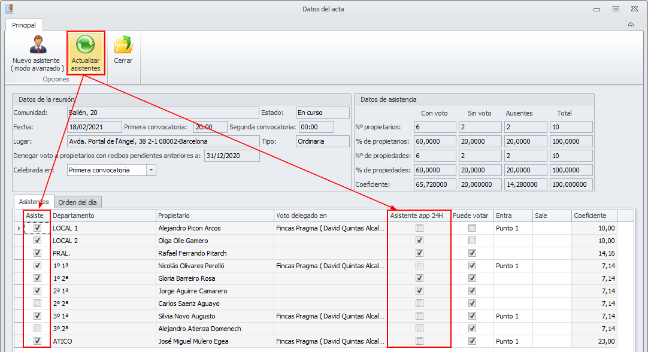Image resolution: width=648 pixels, height=352 pixels.
Task: Click the Actualizar asistentes refresh icon
Action: (86, 45)
